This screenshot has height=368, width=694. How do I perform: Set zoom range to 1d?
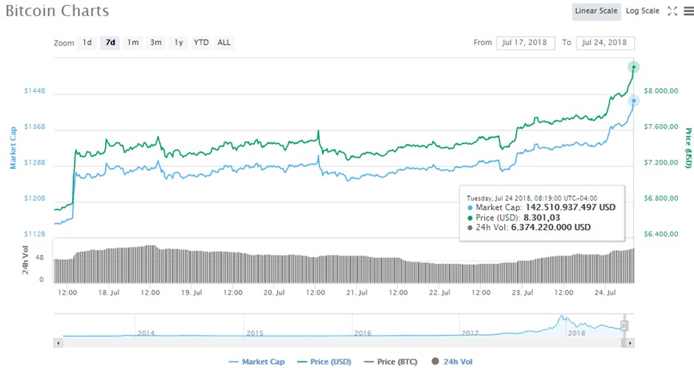click(87, 43)
